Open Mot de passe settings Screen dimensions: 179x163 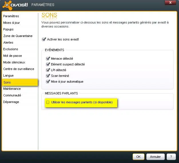(13, 56)
